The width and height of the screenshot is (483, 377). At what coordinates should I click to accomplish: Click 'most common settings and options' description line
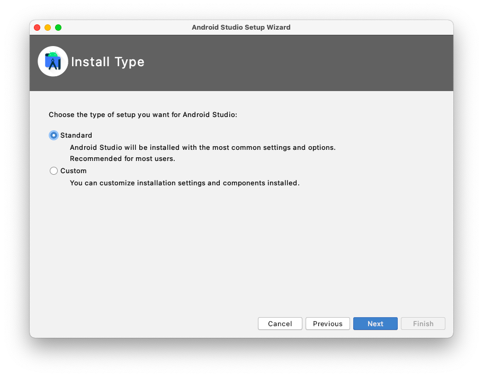[203, 148]
